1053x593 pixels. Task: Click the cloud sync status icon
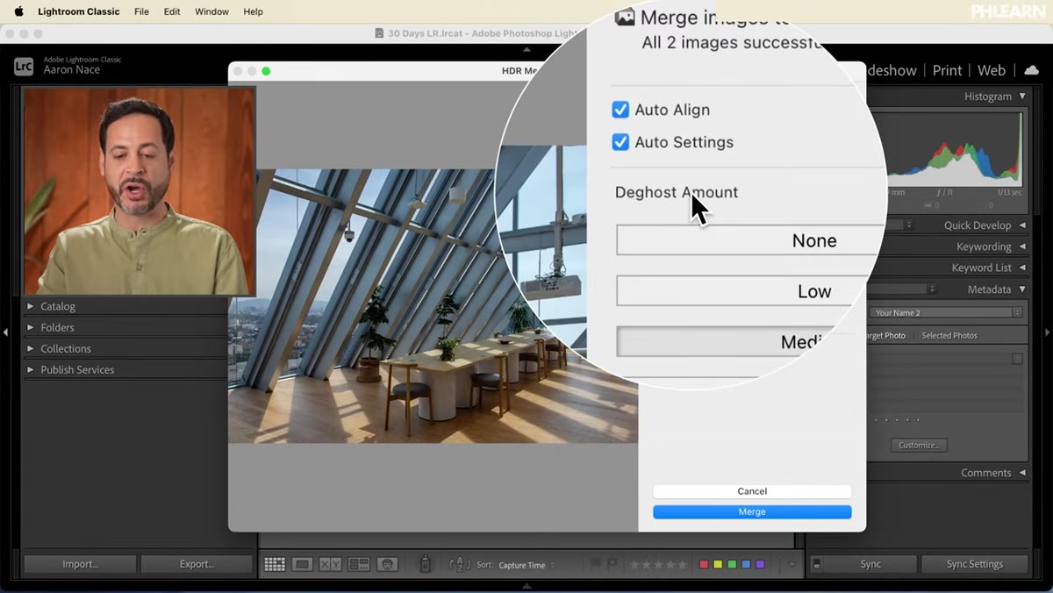[1031, 70]
